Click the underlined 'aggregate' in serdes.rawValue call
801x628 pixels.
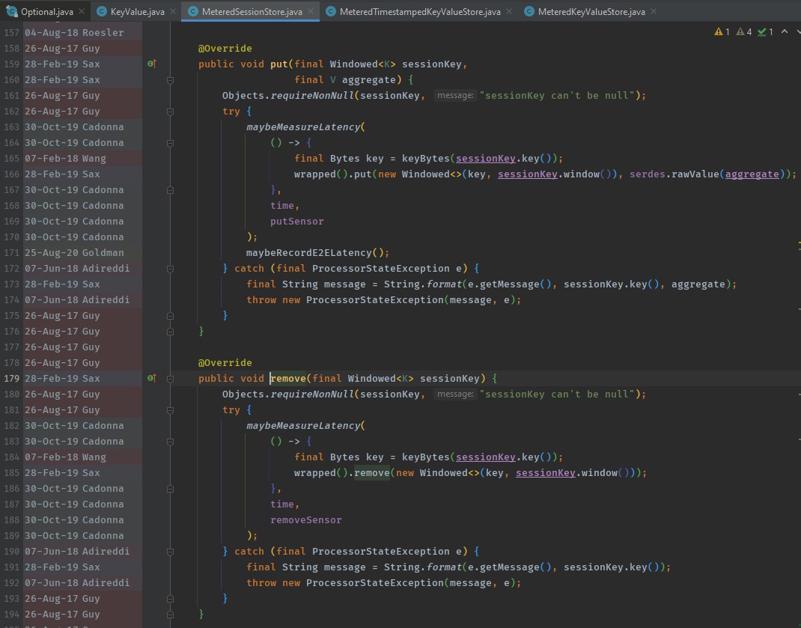[752, 174]
